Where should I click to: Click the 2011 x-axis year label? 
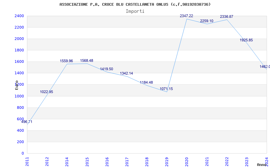tap(27, 162)
